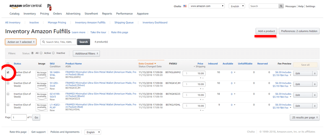Switch to Inventory Dashboard tab

pos(155,23)
